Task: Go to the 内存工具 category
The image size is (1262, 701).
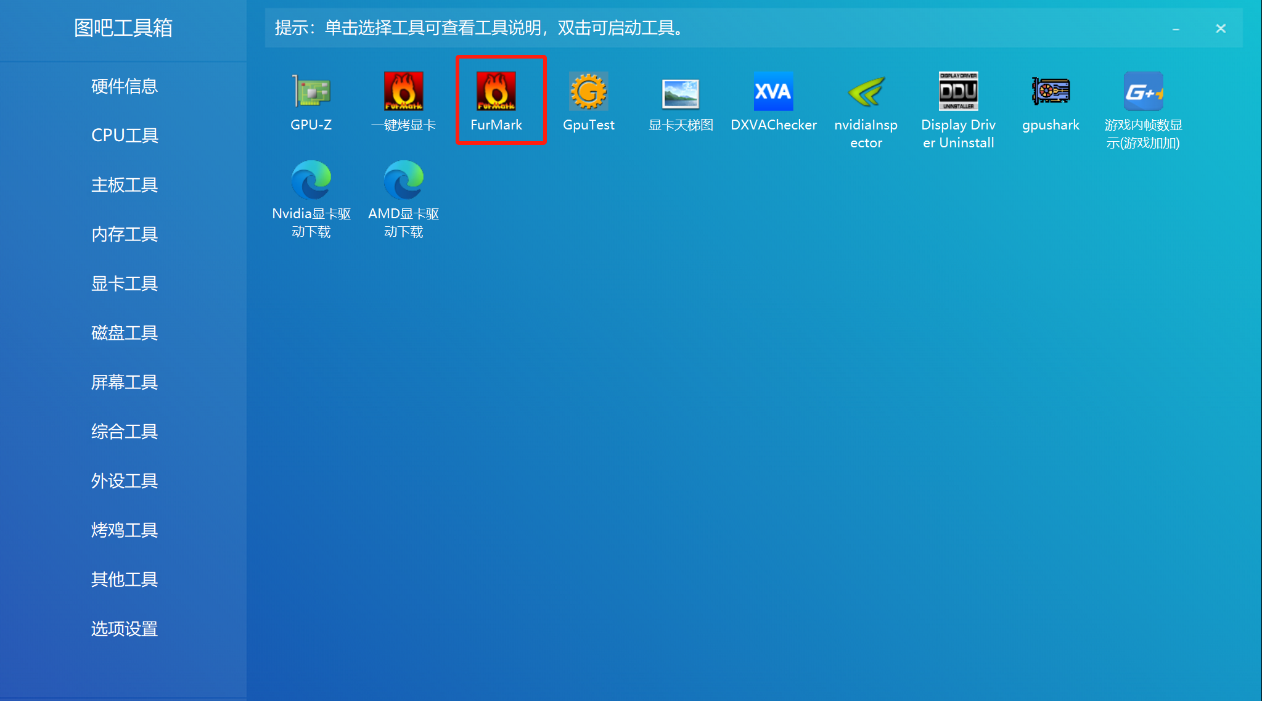Action: point(124,234)
